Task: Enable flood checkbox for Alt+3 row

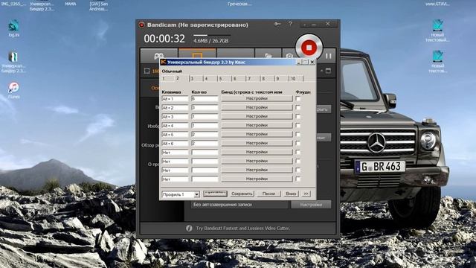Action: (x=297, y=116)
